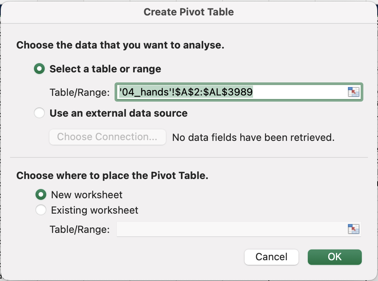Image resolution: width=378 pixels, height=281 pixels.
Task: Click the '04_hands' range text field
Action: click(239, 92)
